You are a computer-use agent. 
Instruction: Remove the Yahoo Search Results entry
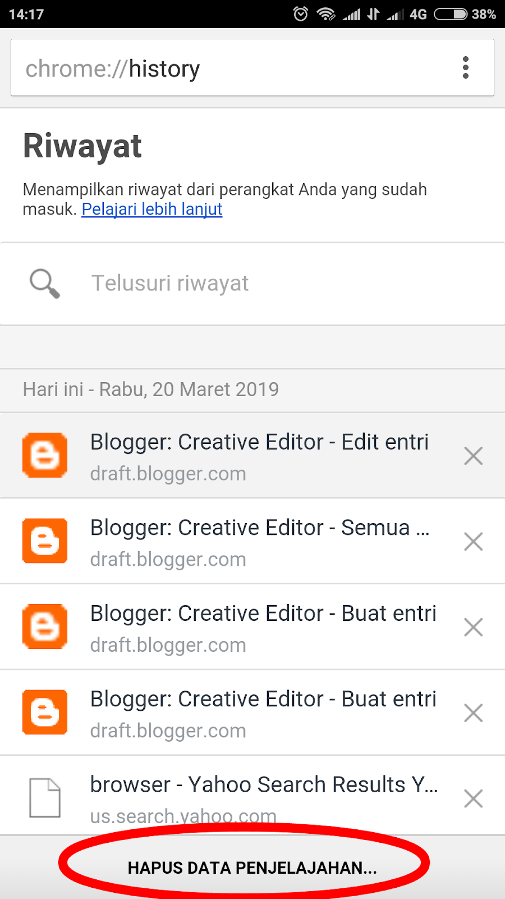point(474,798)
